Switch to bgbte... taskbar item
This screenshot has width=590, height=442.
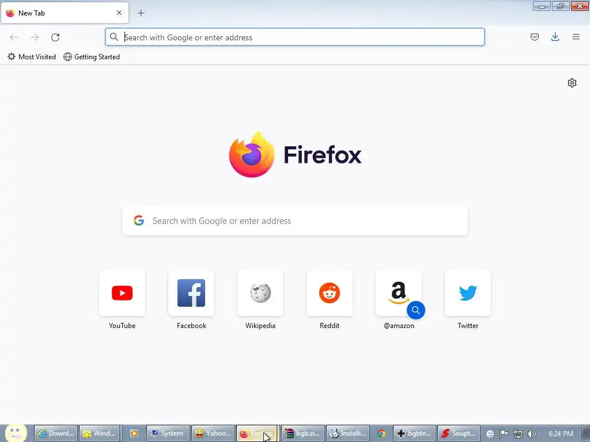415,433
